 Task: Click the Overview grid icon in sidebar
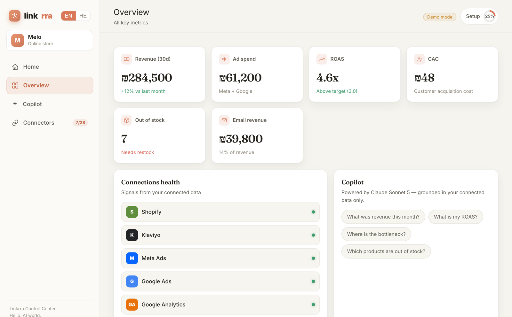pos(15,85)
